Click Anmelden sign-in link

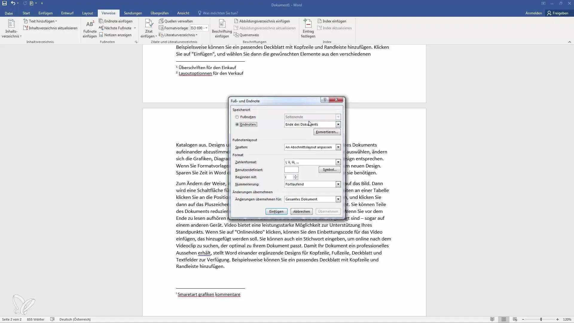(x=534, y=13)
